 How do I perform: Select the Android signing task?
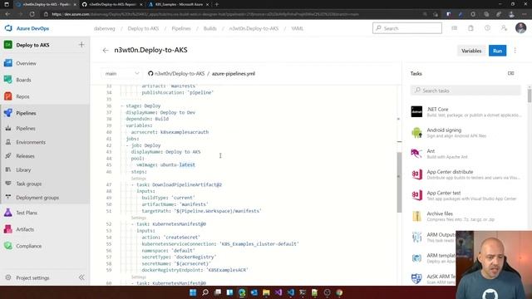tap(466, 133)
